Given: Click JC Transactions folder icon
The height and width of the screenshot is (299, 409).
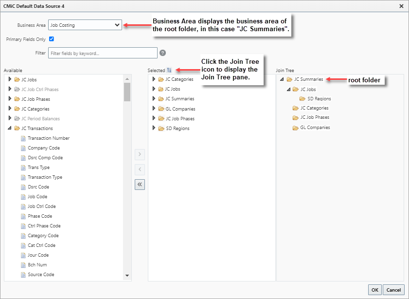Looking at the screenshot, I should pos(17,128).
